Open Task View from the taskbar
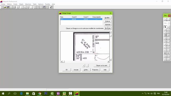The image size is (171, 96). click(x=15, y=93)
